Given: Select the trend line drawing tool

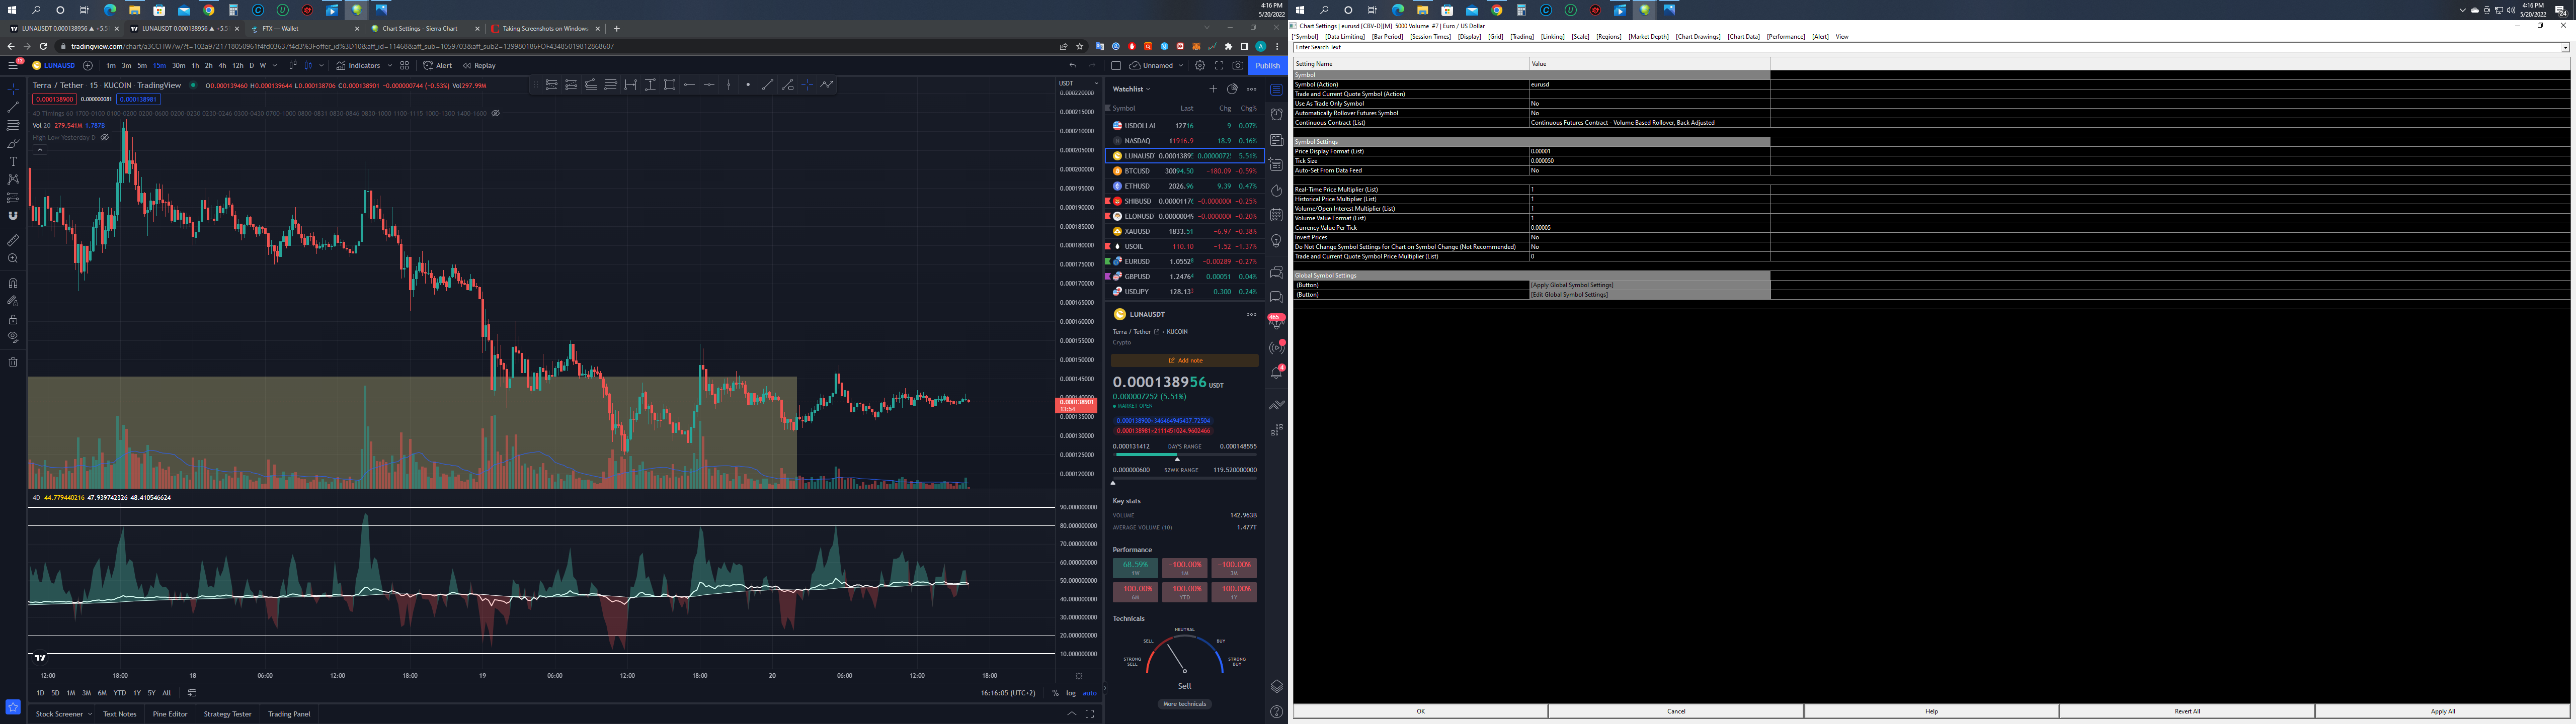Looking at the screenshot, I should click(x=13, y=106).
